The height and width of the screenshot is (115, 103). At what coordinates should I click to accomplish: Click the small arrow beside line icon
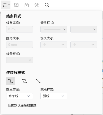click(9, 5)
